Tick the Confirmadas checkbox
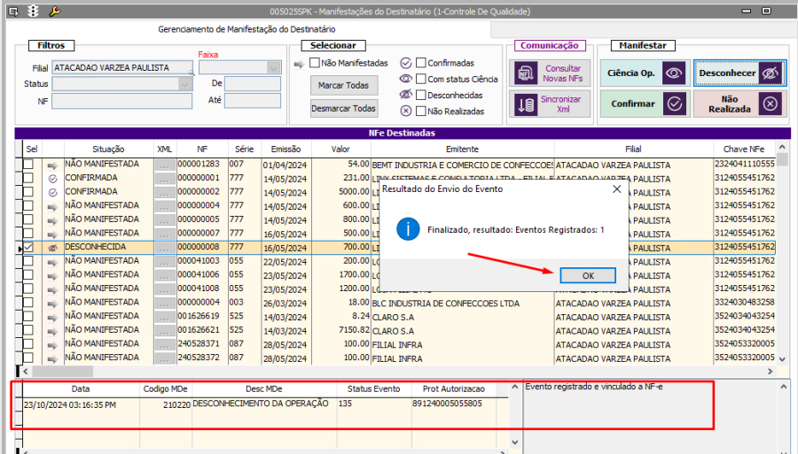Viewport: 798px width, 454px height. point(420,64)
